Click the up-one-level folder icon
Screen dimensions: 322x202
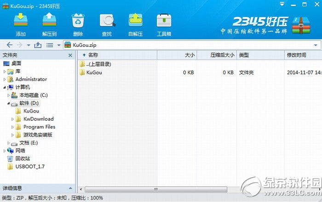click(x=38, y=45)
